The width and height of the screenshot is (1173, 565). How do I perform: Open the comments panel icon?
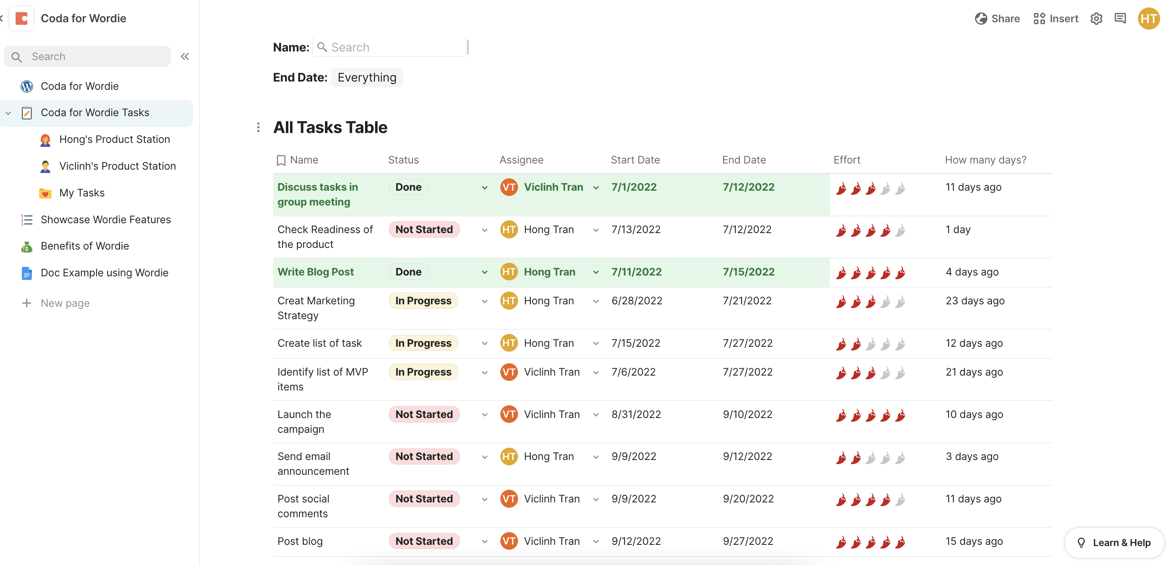coord(1120,19)
